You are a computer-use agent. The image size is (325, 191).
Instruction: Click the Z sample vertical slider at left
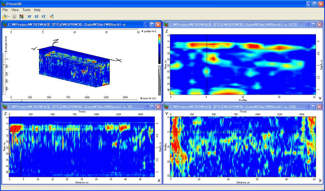[x=4, y=74]
